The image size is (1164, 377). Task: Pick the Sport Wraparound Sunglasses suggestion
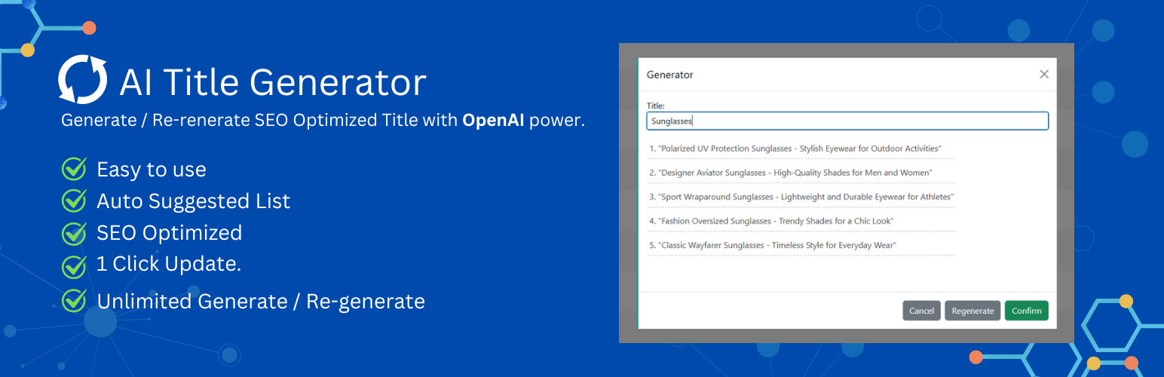click(801, 197)
